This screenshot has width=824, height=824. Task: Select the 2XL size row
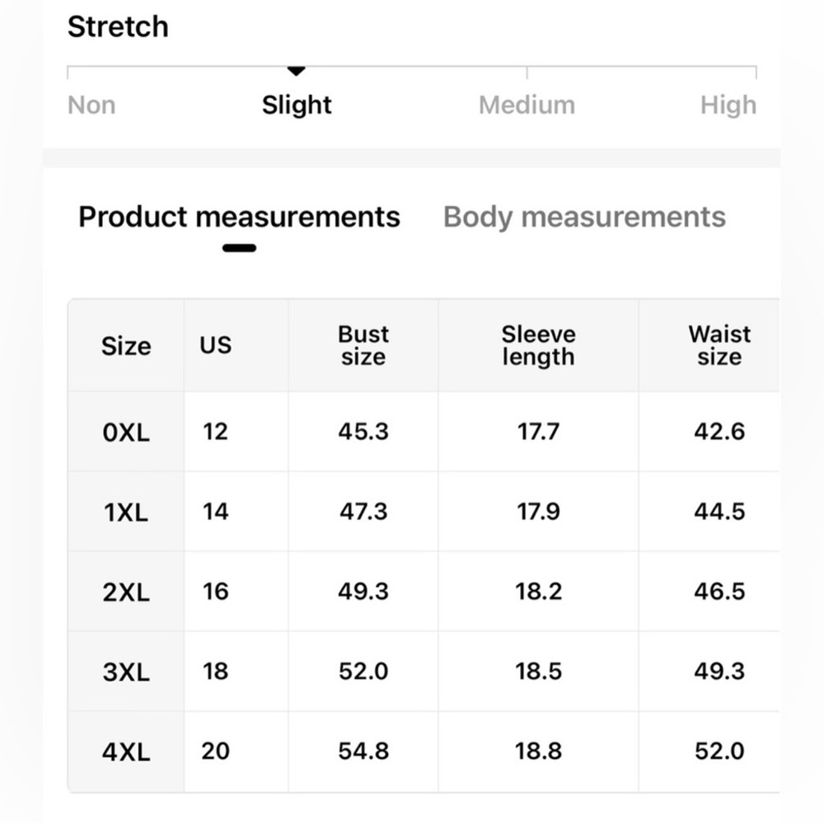tap(424, 591)
